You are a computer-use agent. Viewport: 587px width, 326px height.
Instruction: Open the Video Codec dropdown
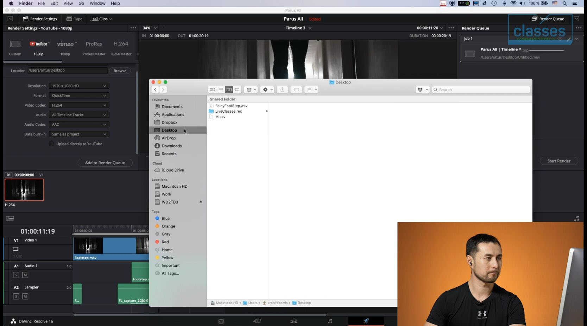pyautogui.click(x=79, y=105)
